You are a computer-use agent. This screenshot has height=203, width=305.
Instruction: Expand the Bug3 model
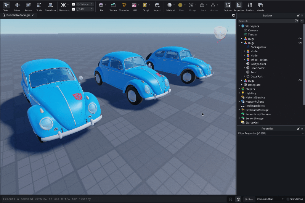tap(242, 81)
